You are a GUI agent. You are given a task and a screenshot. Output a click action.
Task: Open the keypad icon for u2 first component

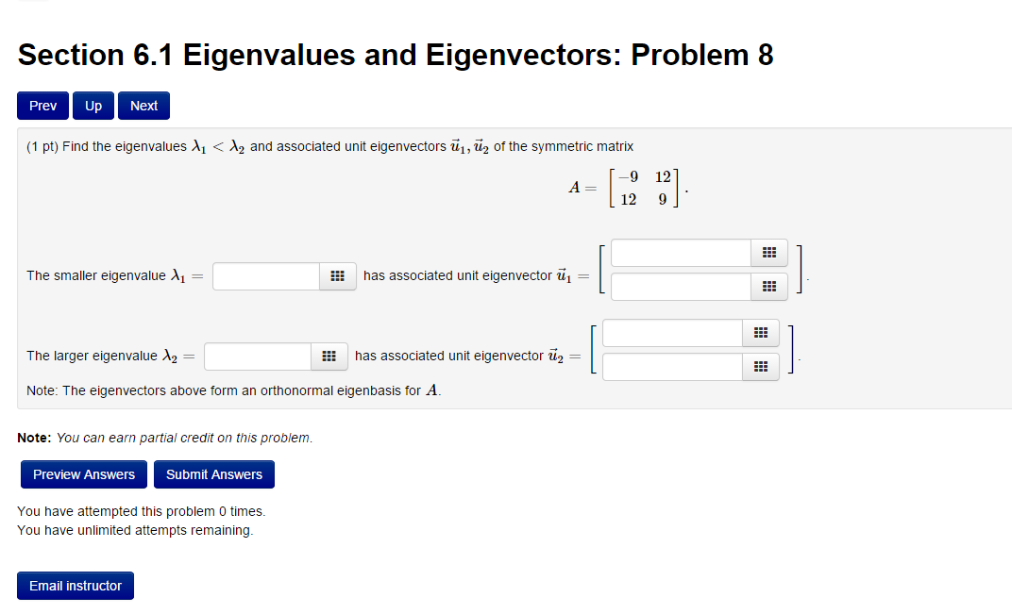click(x=761, y=333)
